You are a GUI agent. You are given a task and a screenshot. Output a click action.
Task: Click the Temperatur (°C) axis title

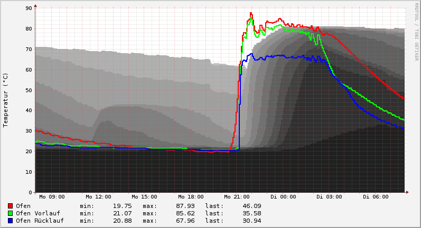[6, 100]
